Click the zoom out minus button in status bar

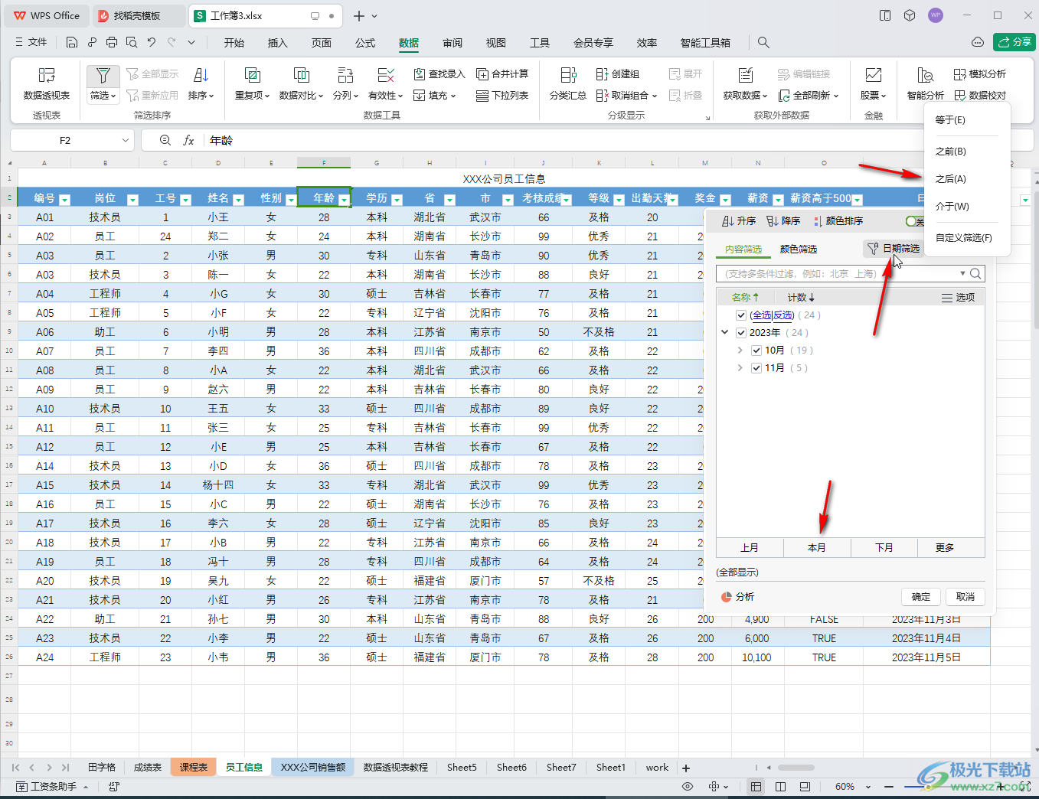click(889, 786)
